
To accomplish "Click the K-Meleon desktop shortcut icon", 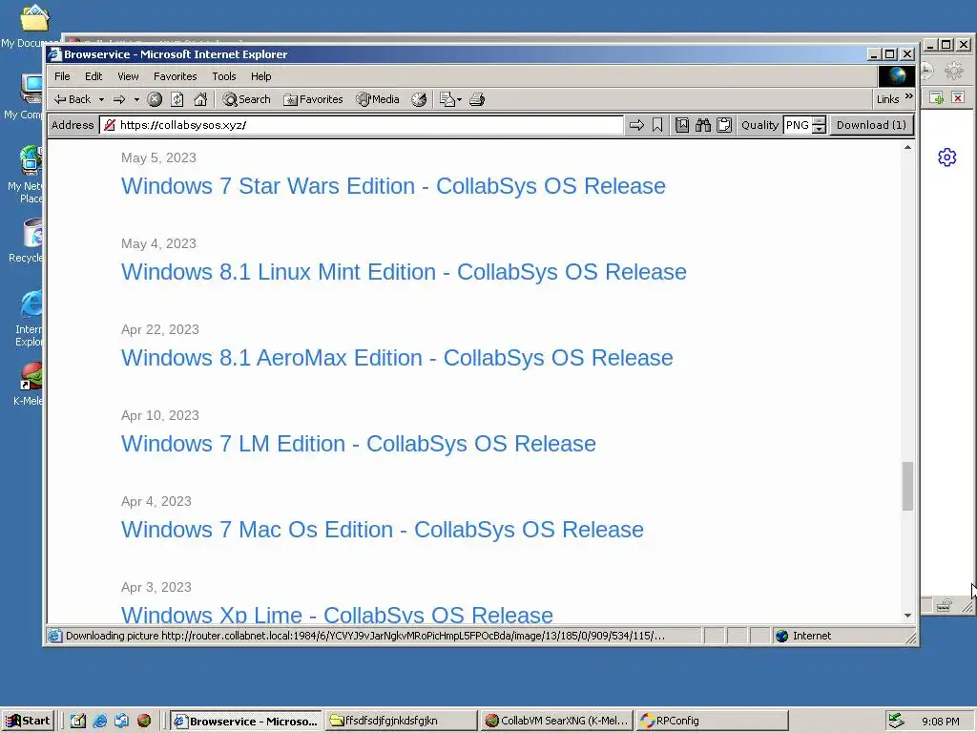I will coord(31,376).
